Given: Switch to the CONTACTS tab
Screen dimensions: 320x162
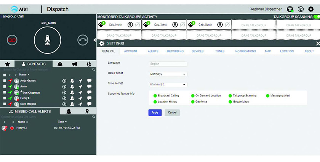Looking at the screenshot, I should click(34, 64).
